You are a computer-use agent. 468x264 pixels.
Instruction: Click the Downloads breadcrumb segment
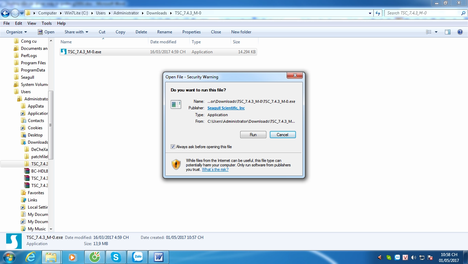click(x=157, y=13)
